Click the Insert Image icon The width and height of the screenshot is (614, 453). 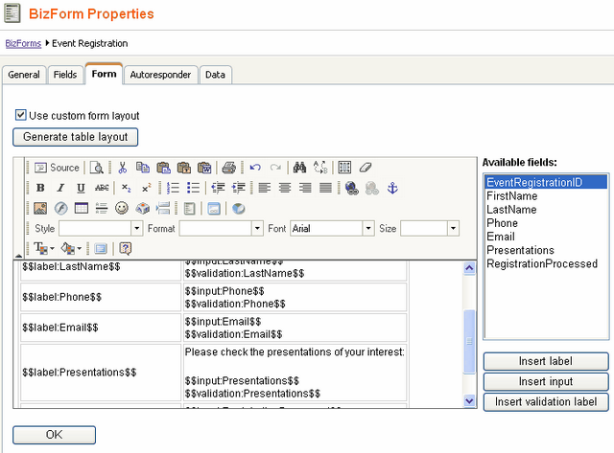click(x=40, y=209)
